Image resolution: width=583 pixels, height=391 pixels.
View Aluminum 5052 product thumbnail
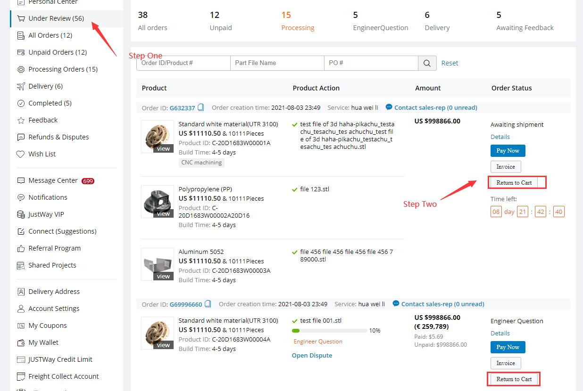(x=158, y=264)
